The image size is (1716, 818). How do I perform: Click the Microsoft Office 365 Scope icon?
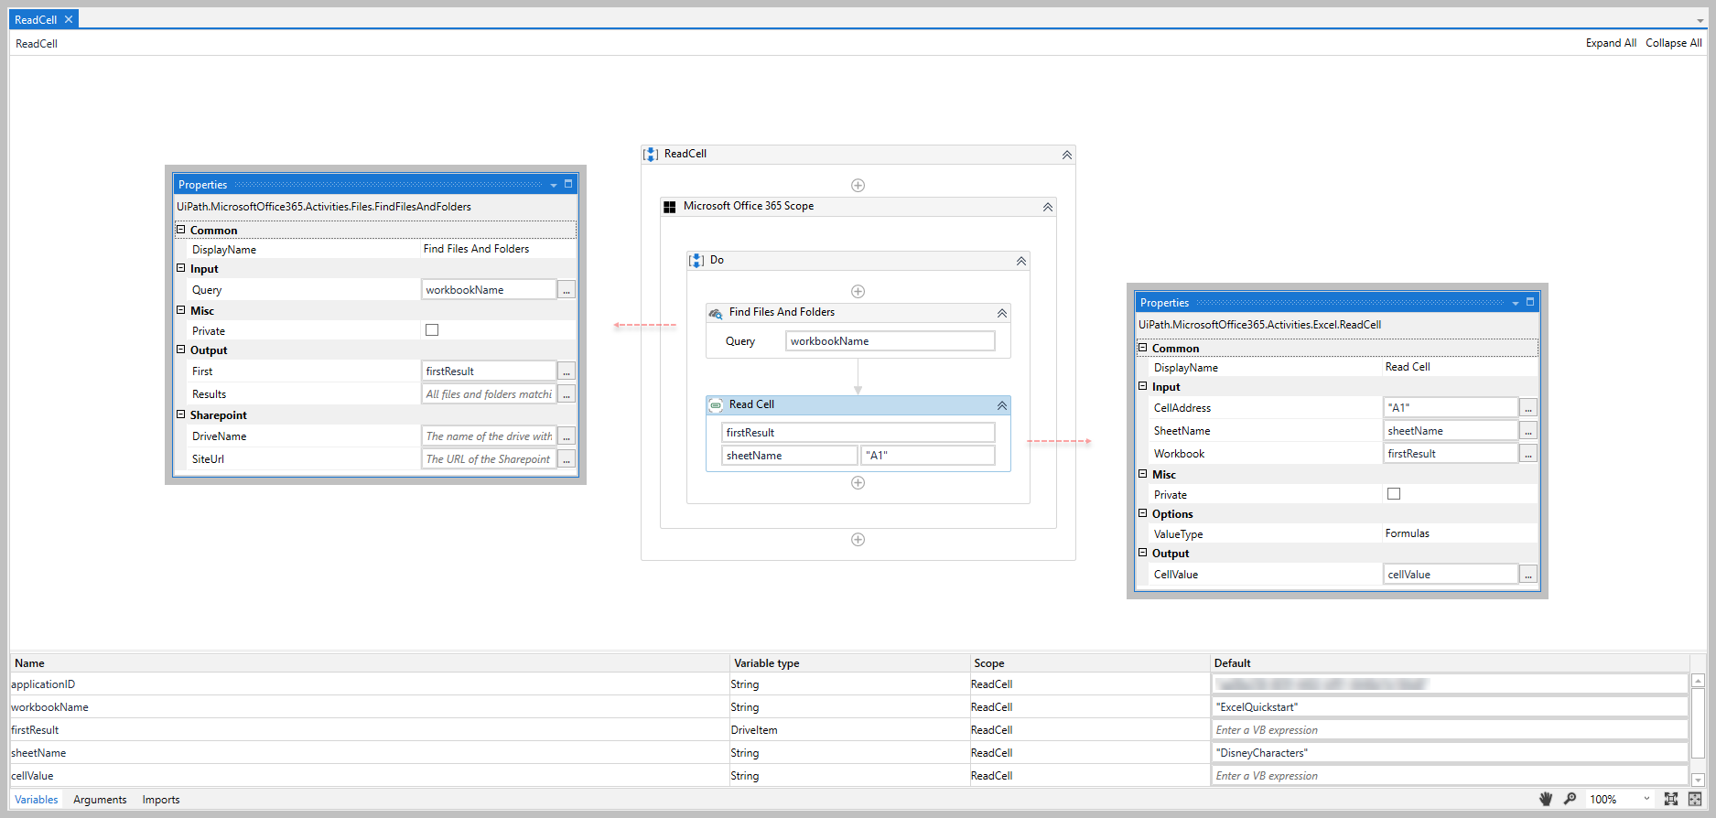670,207
